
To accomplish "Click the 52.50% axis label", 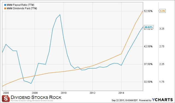I will click(148, 11).
